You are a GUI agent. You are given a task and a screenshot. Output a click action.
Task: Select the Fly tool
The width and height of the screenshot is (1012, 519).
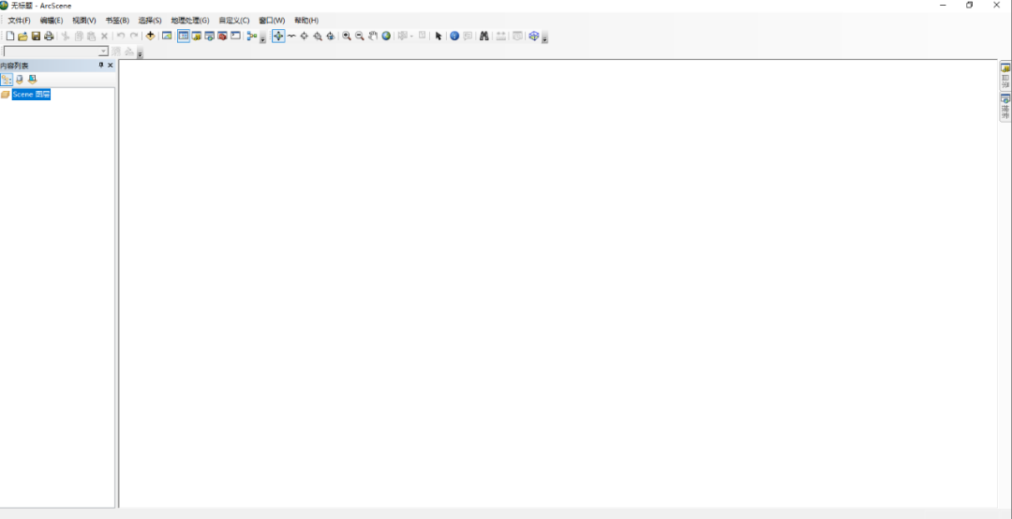(291, 36)
